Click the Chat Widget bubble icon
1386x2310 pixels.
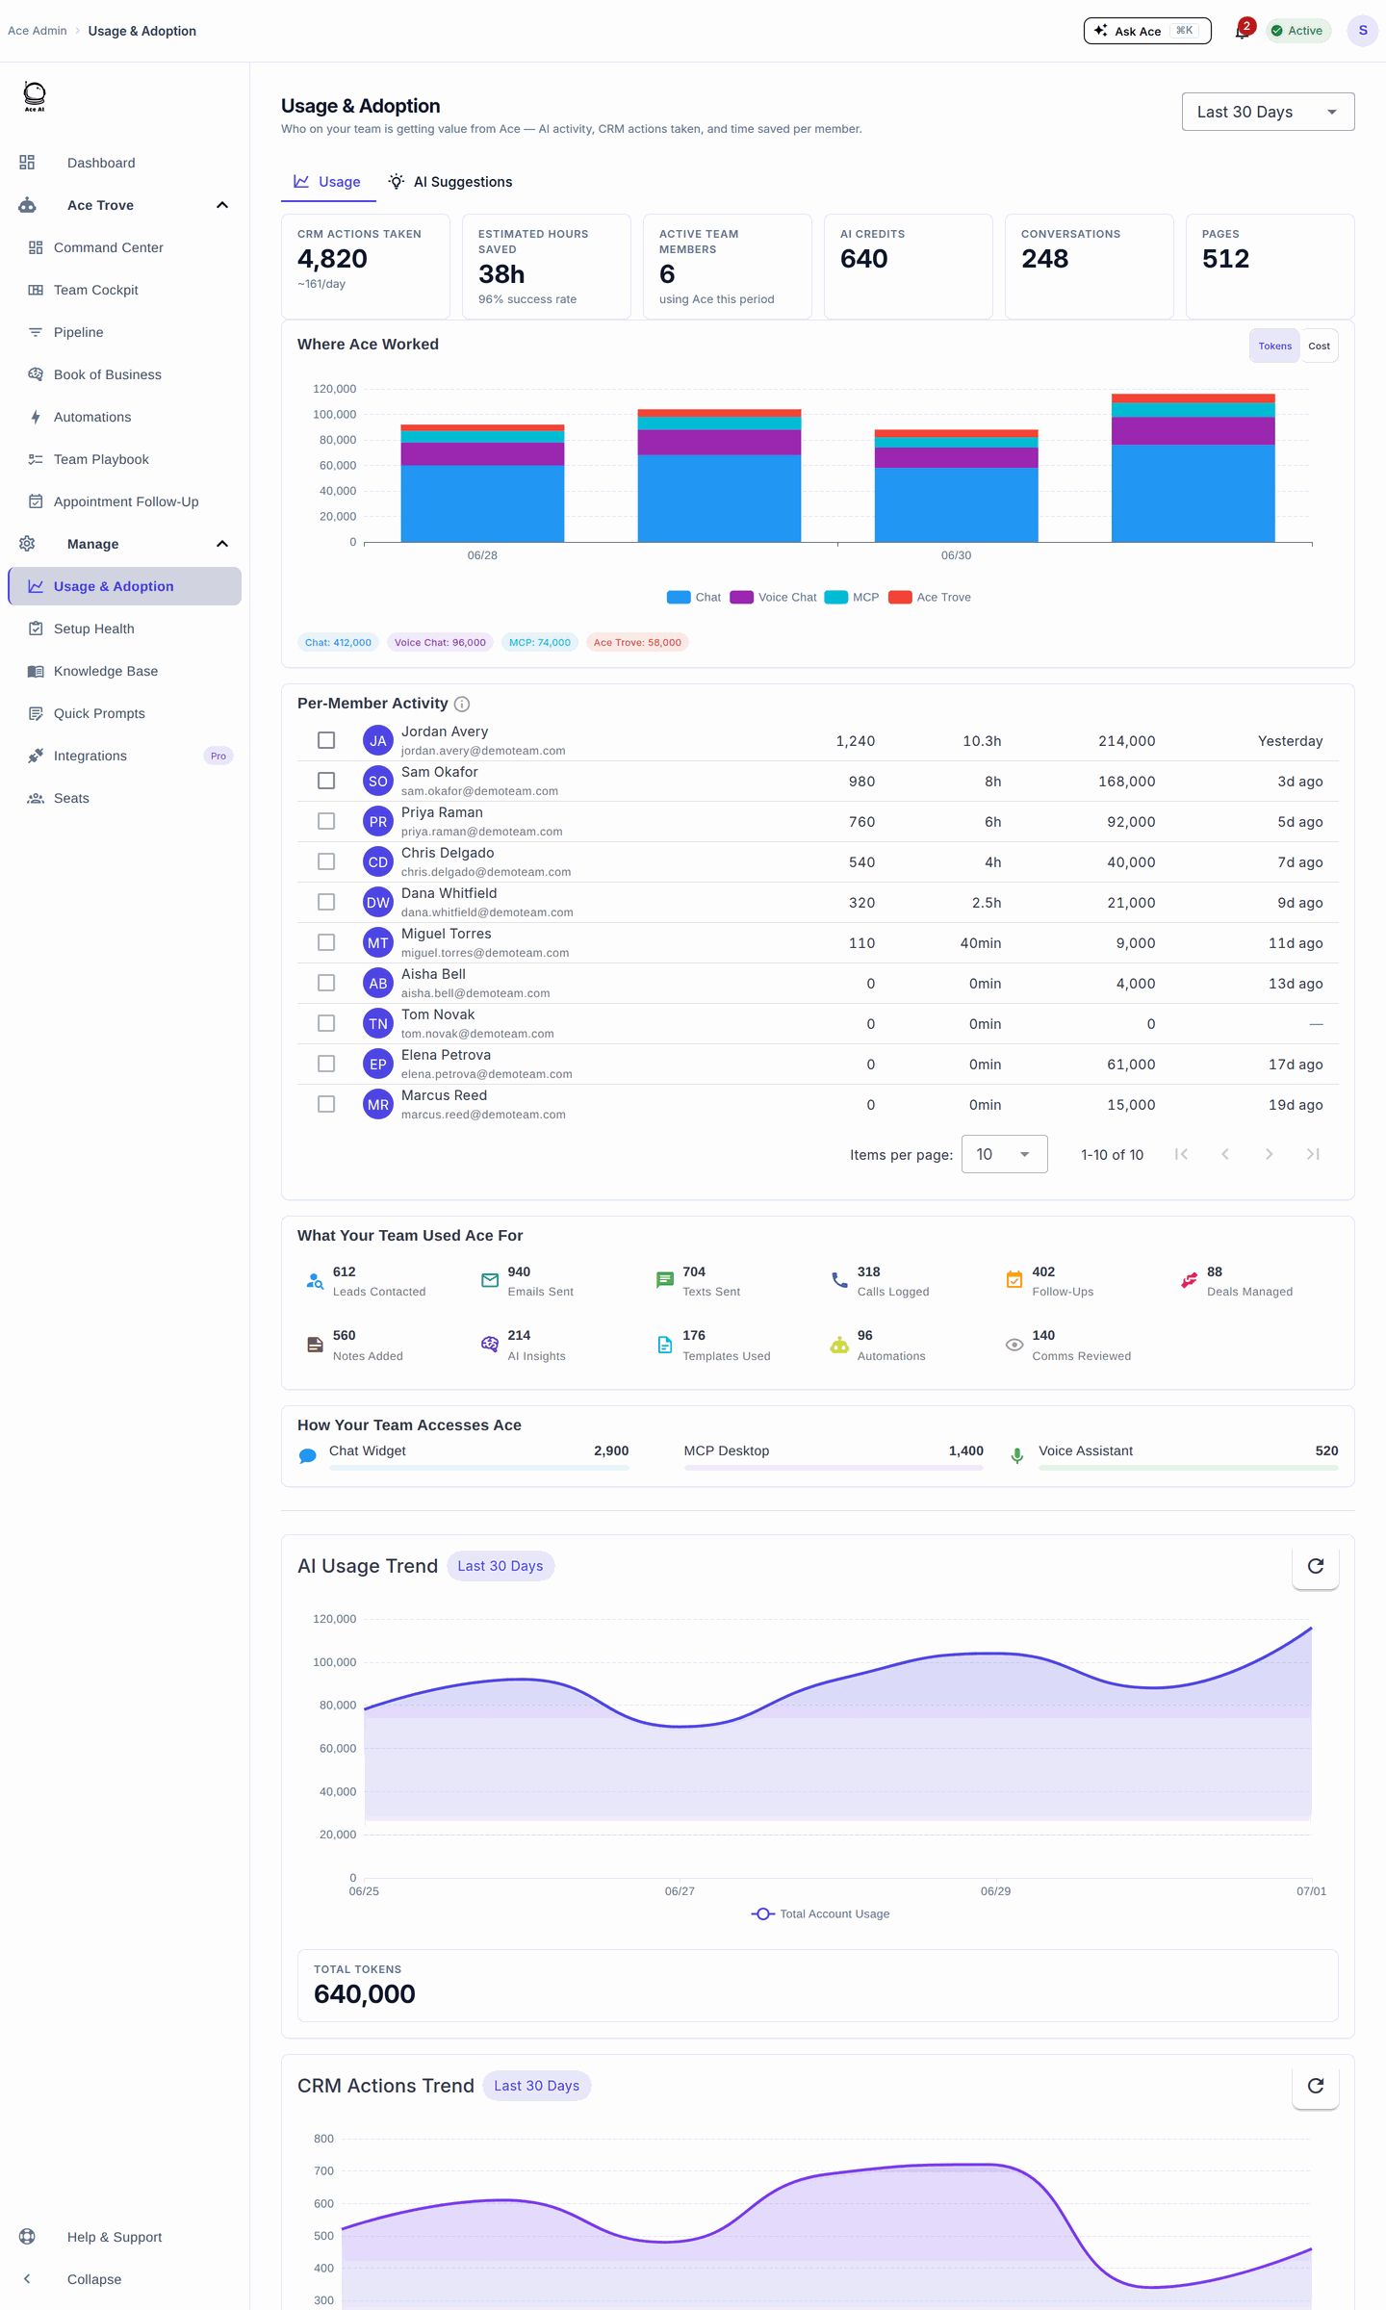click(x=308, y=1456)
